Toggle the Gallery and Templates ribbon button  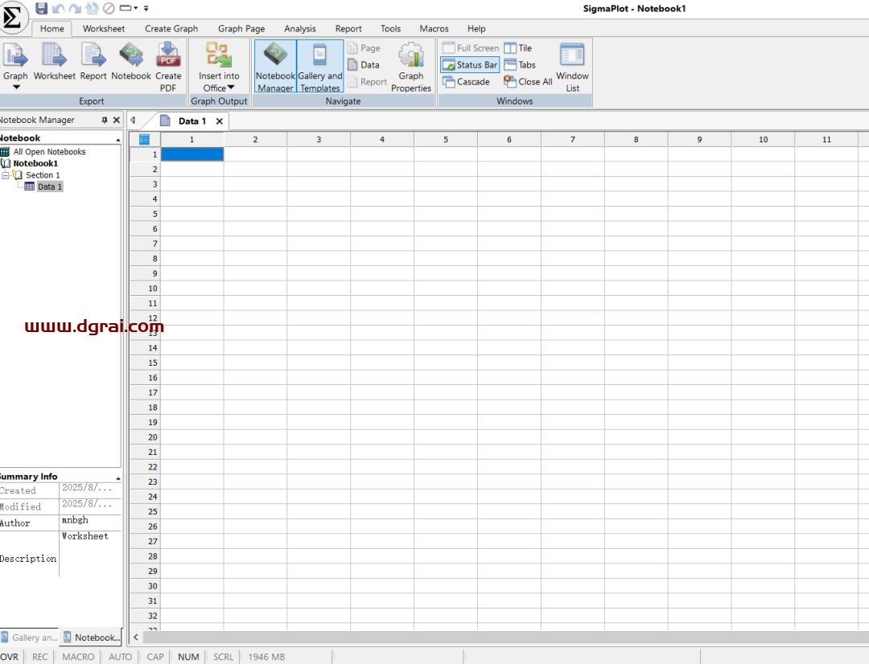click(x=320, y=66)
